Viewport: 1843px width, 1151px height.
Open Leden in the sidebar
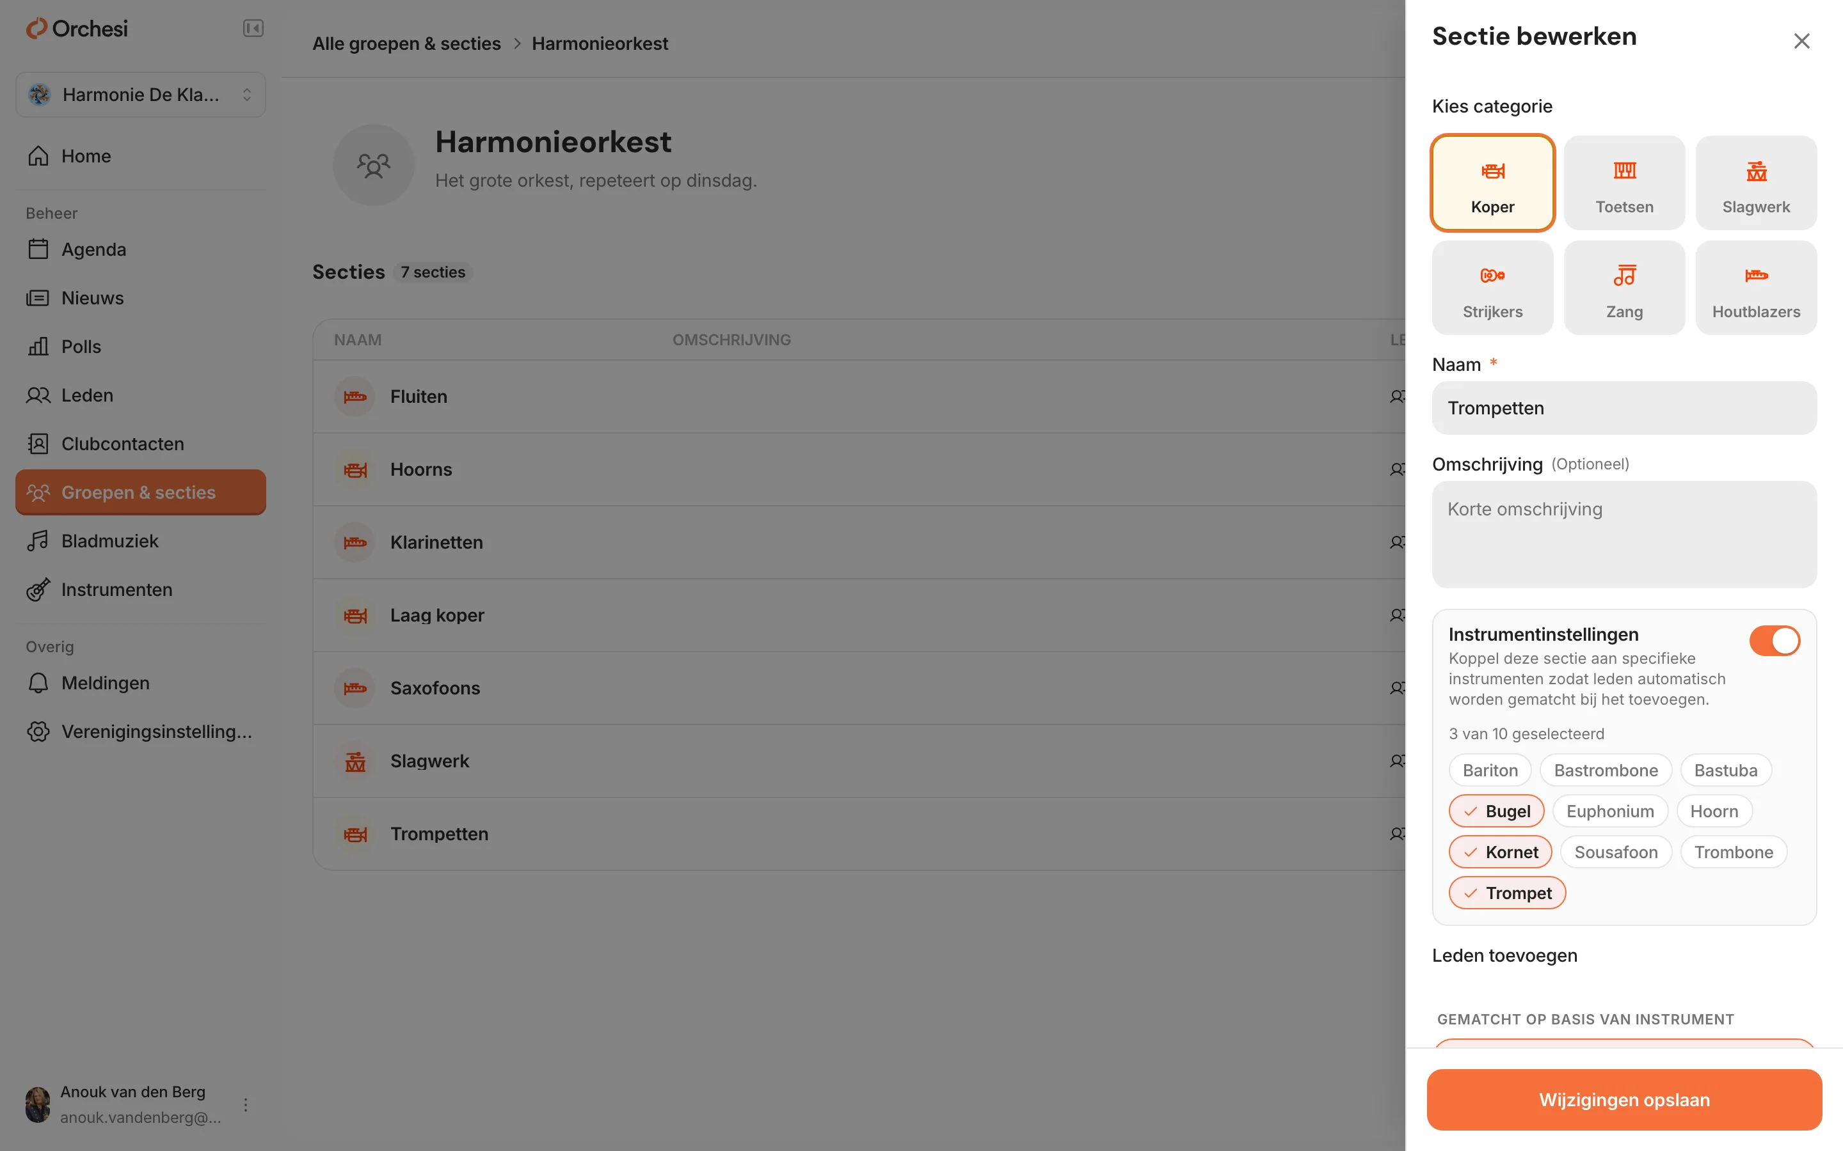[x=140, y=395]
